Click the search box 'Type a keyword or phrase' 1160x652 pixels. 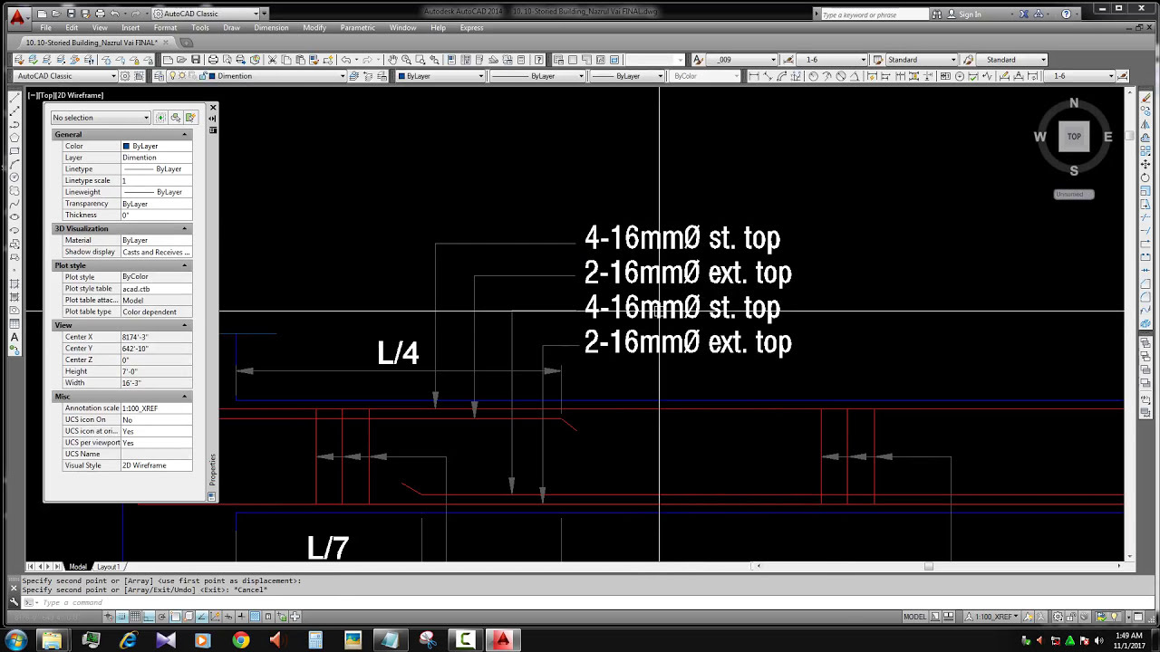(874, 14)
